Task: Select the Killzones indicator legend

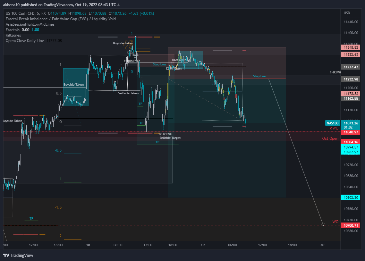Action: click(x=13, y=35)
